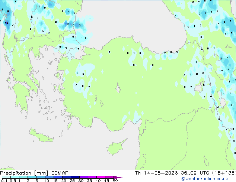Click the 45 mm pink-magenta legend swatch
The image size is (236, 182).
(109, 177)
